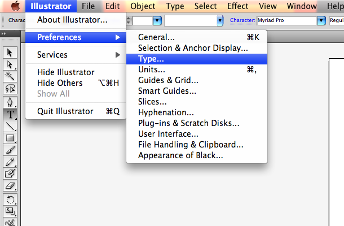Select the Pencil tool

[10, 162]
